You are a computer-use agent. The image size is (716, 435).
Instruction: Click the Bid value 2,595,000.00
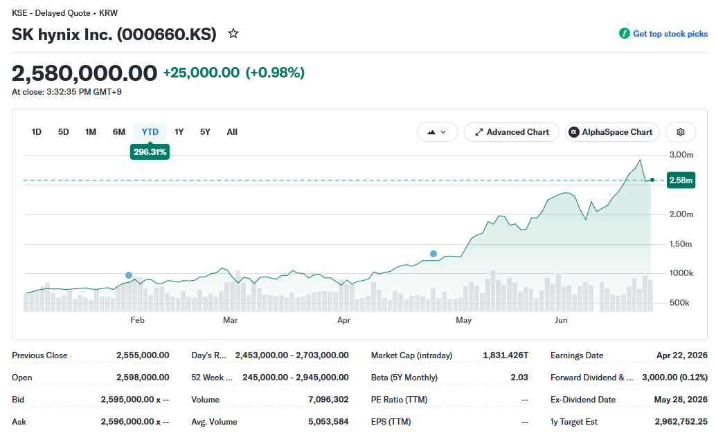pyautogui.click(x=135, y=400)
